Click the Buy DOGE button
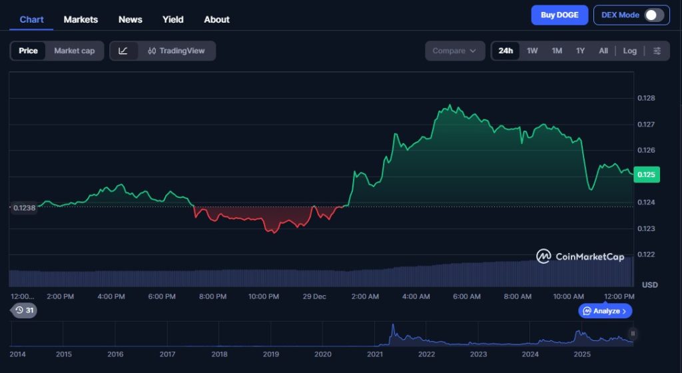The width and height of the screenshot is (682, 373). pos(559,15)
